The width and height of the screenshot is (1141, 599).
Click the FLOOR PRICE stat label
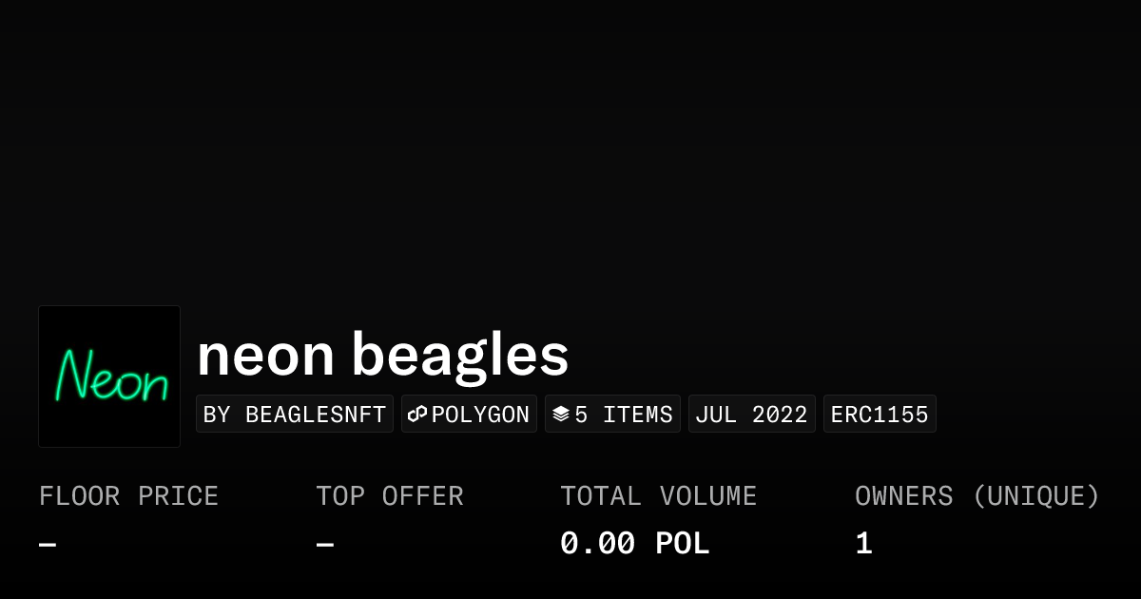[x=128, y=496]
